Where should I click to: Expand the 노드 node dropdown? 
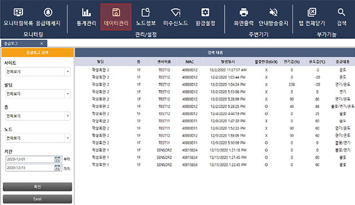68,138
